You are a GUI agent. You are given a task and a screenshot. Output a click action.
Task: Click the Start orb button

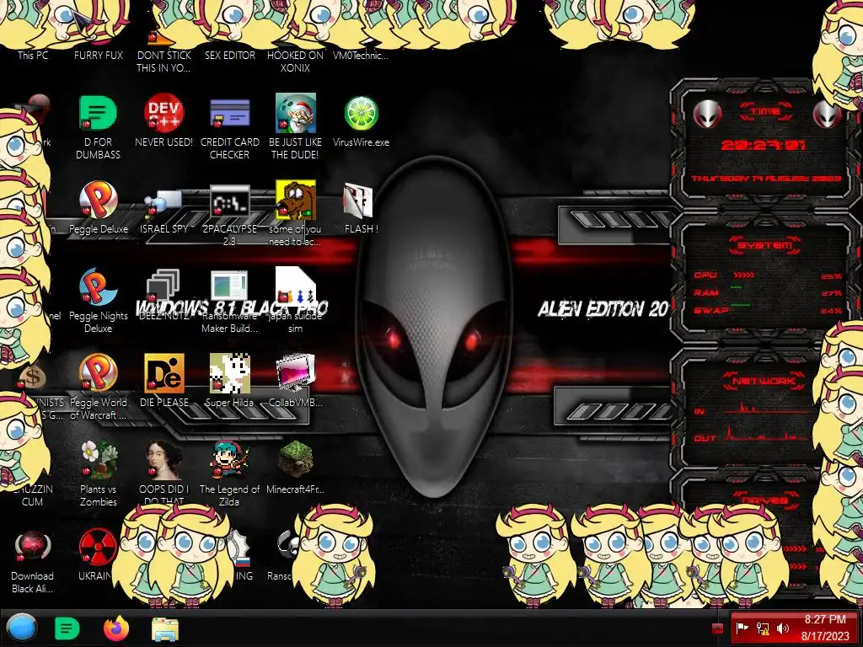tap(21, 628)
